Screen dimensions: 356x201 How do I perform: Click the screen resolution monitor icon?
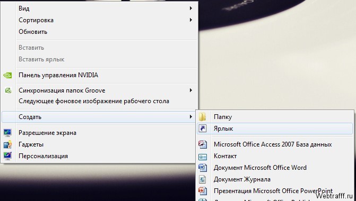(7, 133)
